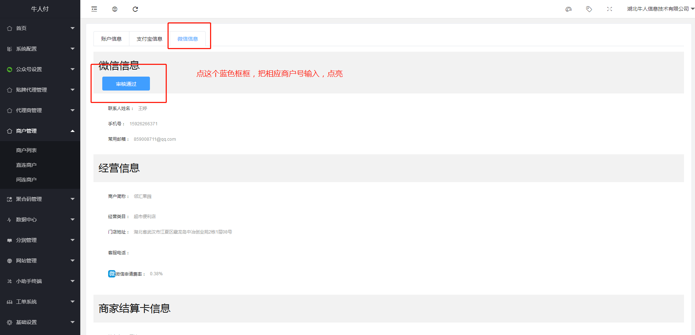Viewport: 695px width, 335px height.
Task: Click icon beside 聚合码管理
Action: (x=10, y=199)
